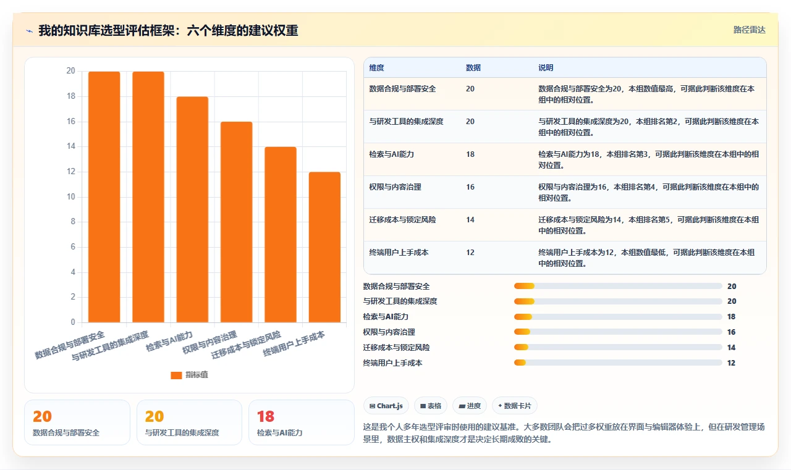Click the y-axis label 20
The height and width of the screenshot is (470, 791).
click(x=70, y=71)
